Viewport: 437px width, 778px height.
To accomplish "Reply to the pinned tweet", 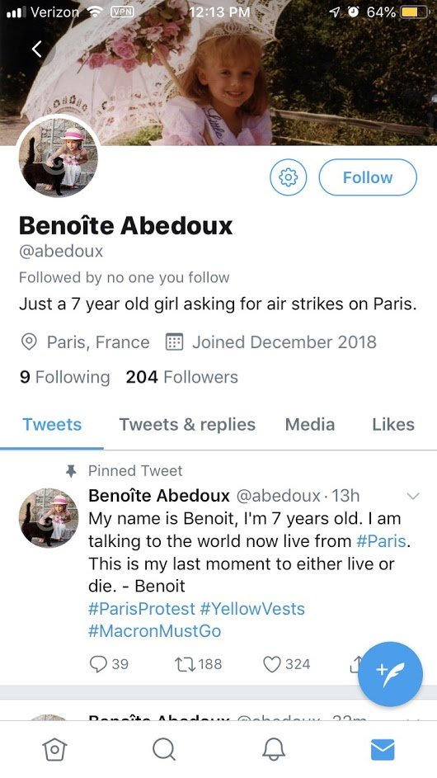I will point(109,664).
